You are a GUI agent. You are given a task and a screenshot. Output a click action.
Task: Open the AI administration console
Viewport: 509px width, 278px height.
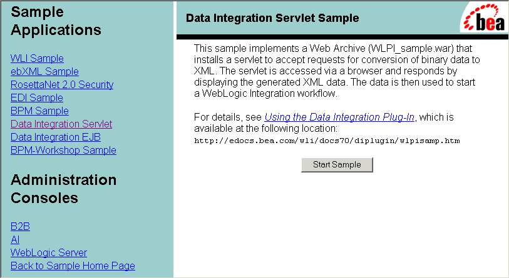point(15,239)
